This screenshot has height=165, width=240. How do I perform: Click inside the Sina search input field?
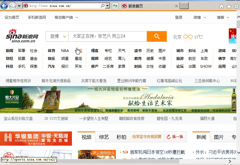tap(107, 37)
